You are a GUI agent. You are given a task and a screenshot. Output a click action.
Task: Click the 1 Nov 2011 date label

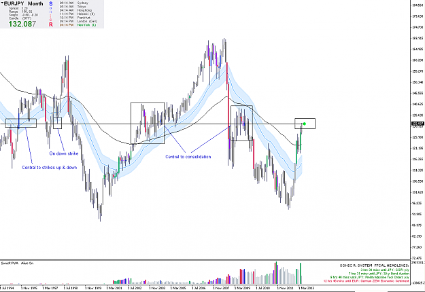[285, 288]
